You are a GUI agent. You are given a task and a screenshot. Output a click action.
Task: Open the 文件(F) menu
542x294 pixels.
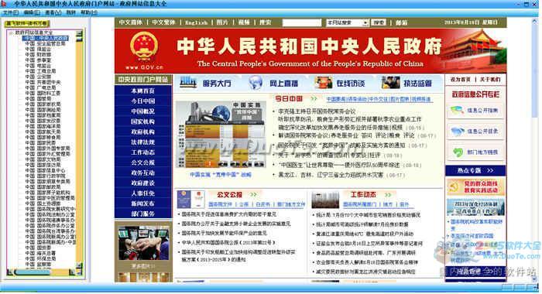click(11, 12)
